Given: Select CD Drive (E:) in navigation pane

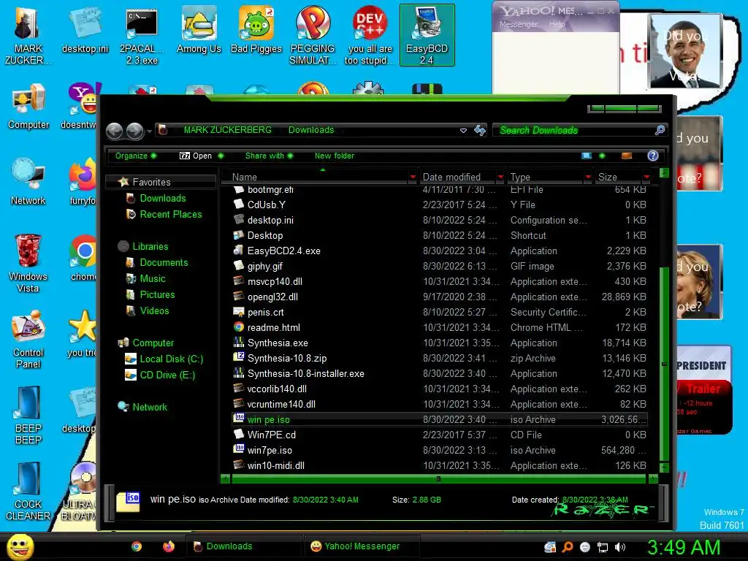Looking at the screenshot, I should coord(167,375).
